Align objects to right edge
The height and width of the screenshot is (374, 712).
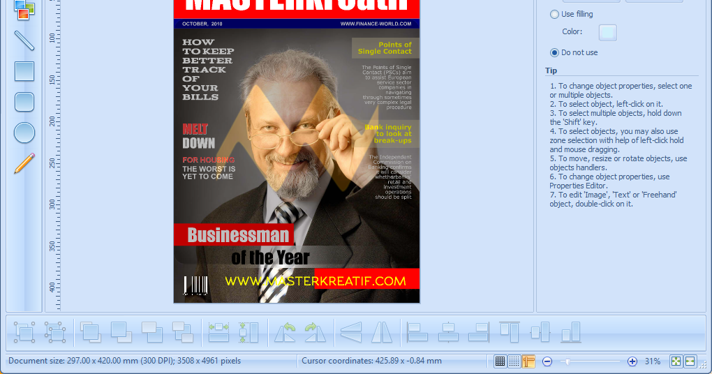479,332
